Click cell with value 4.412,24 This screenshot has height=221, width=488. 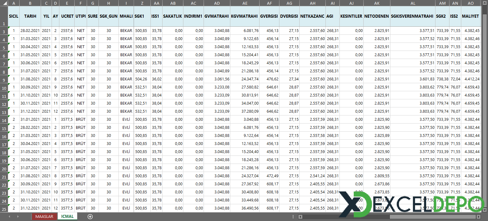471,79
